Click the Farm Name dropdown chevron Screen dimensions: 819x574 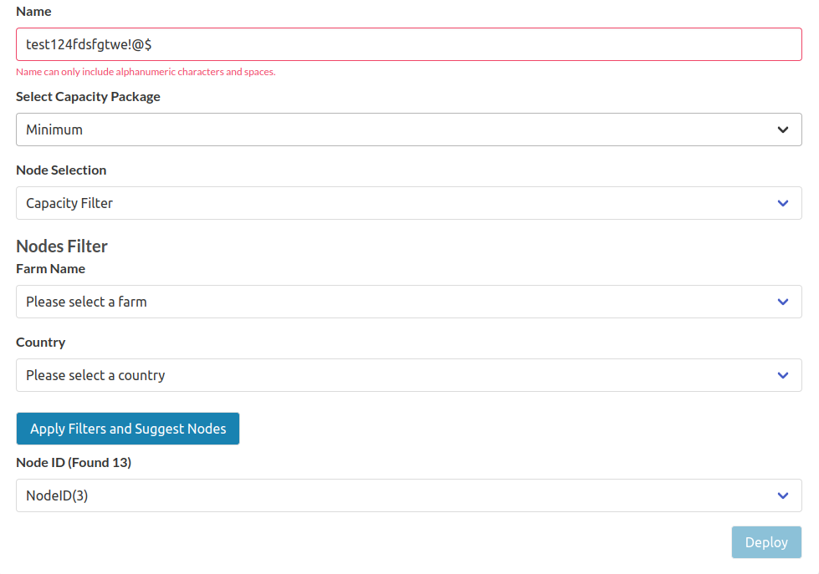click(x=783, y=302)
